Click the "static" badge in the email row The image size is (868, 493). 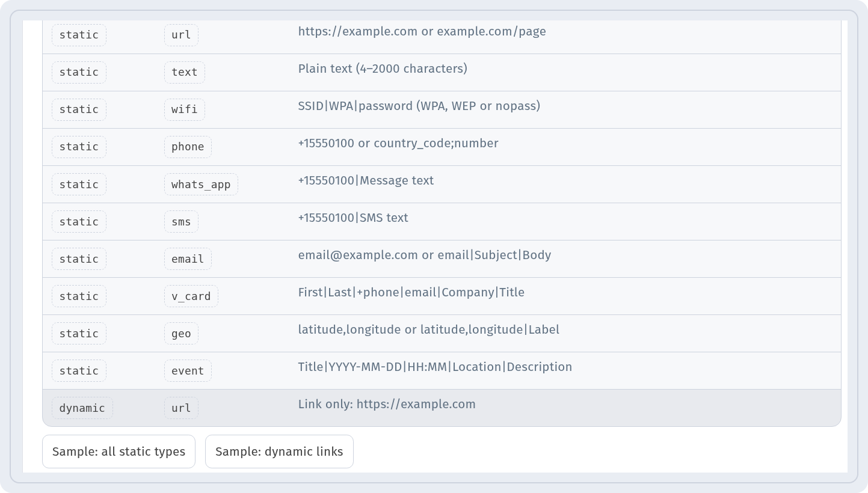(79, 259)
